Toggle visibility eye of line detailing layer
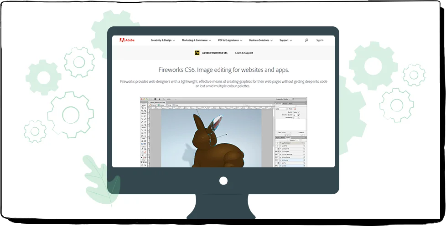 click(276, 155)
